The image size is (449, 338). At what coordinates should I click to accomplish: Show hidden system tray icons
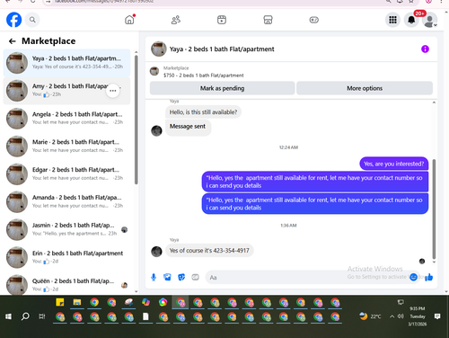(x=392, y=316)
